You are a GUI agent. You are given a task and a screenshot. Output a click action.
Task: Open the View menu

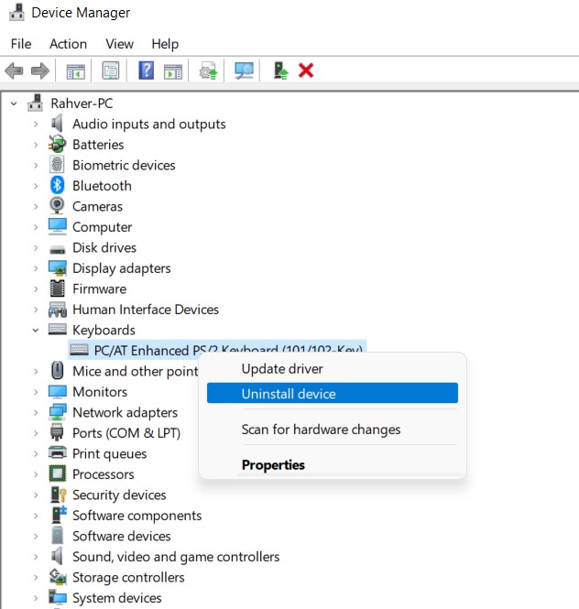(119, 44)
